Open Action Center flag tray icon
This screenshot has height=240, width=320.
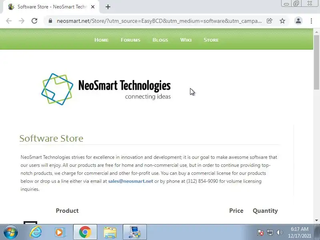click(260, 232)
